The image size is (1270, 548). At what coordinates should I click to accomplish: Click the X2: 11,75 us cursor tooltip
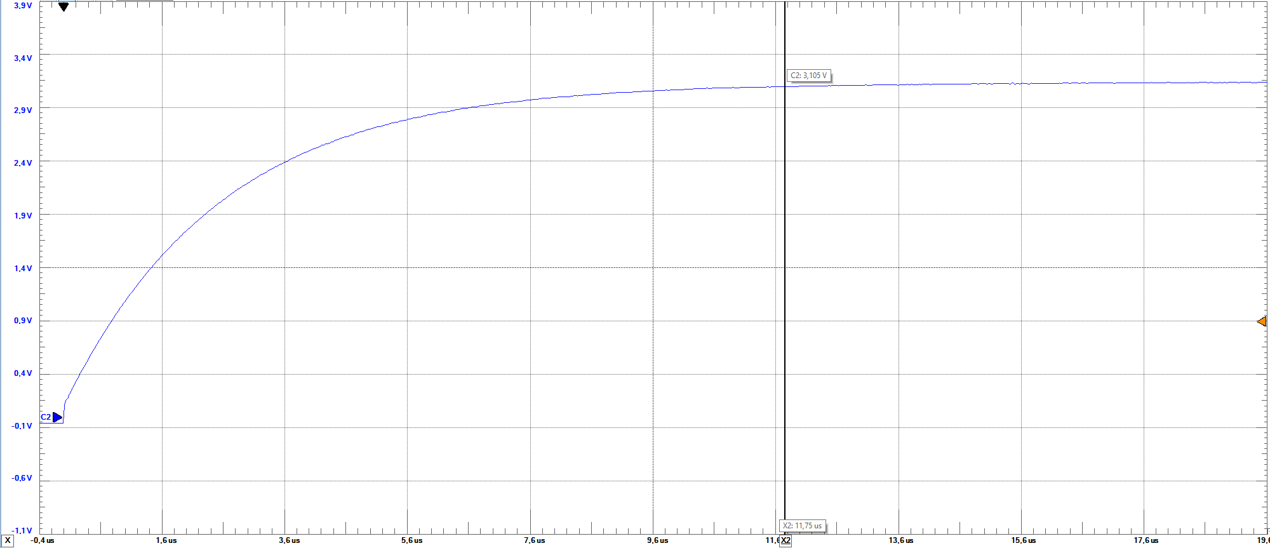802,526
